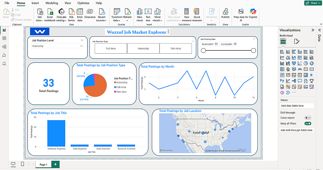This screenshot has width=323, height=170.
Task: Open the Recent sources dropdown
Action: point(101,15)
